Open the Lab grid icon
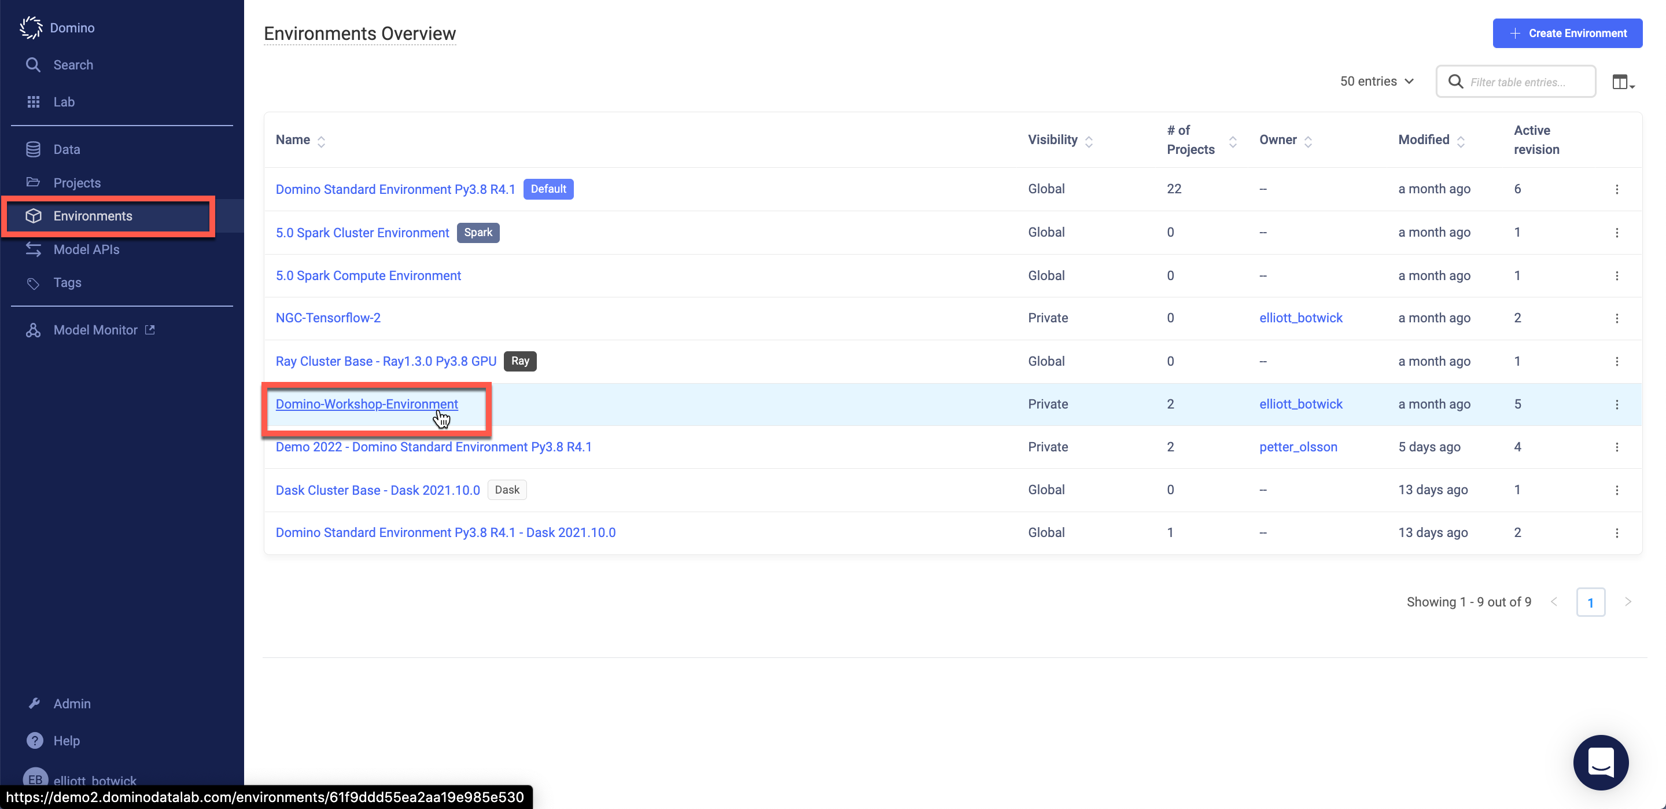The image size is (1666, 809). coord(33,102)
